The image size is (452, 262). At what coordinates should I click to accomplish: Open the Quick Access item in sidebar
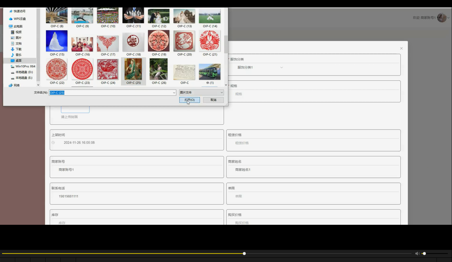17,11
